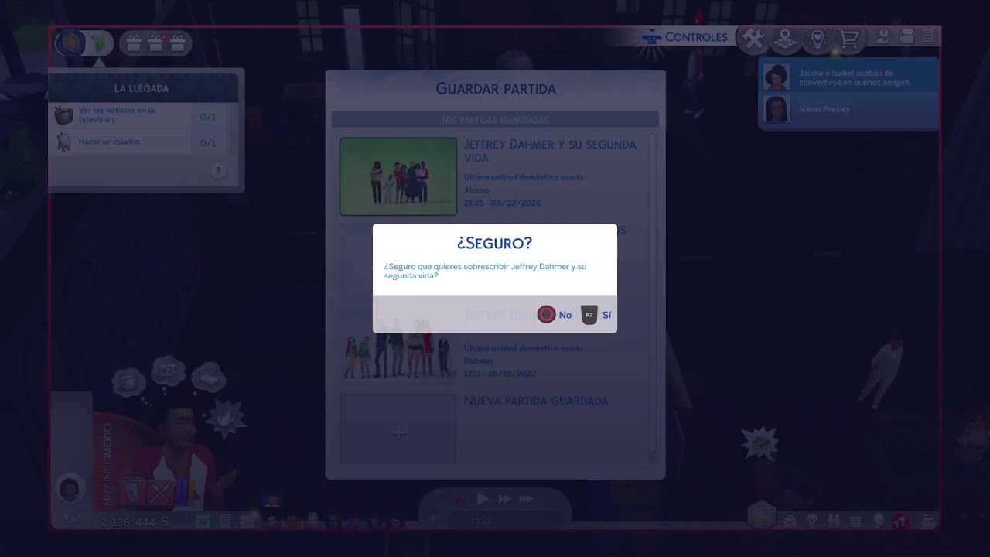
Task: Select the blue rosette event icon
Action: (x=70, y=42)
